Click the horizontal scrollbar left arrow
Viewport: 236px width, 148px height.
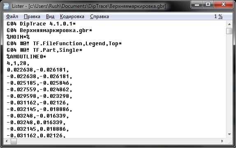[7, 141]
